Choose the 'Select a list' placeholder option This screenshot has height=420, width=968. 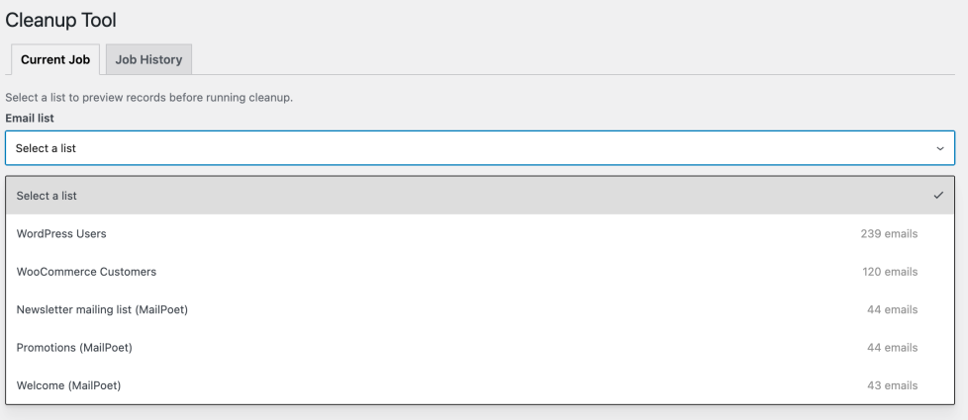[x=47, y=196]
